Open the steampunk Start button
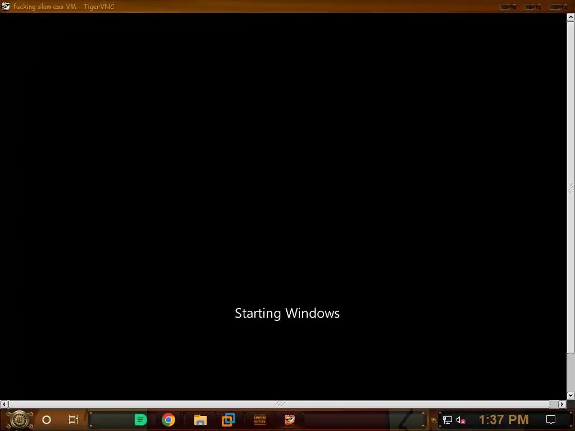The width and height of the screenshot is (575, 431). (x=20, y=420)
